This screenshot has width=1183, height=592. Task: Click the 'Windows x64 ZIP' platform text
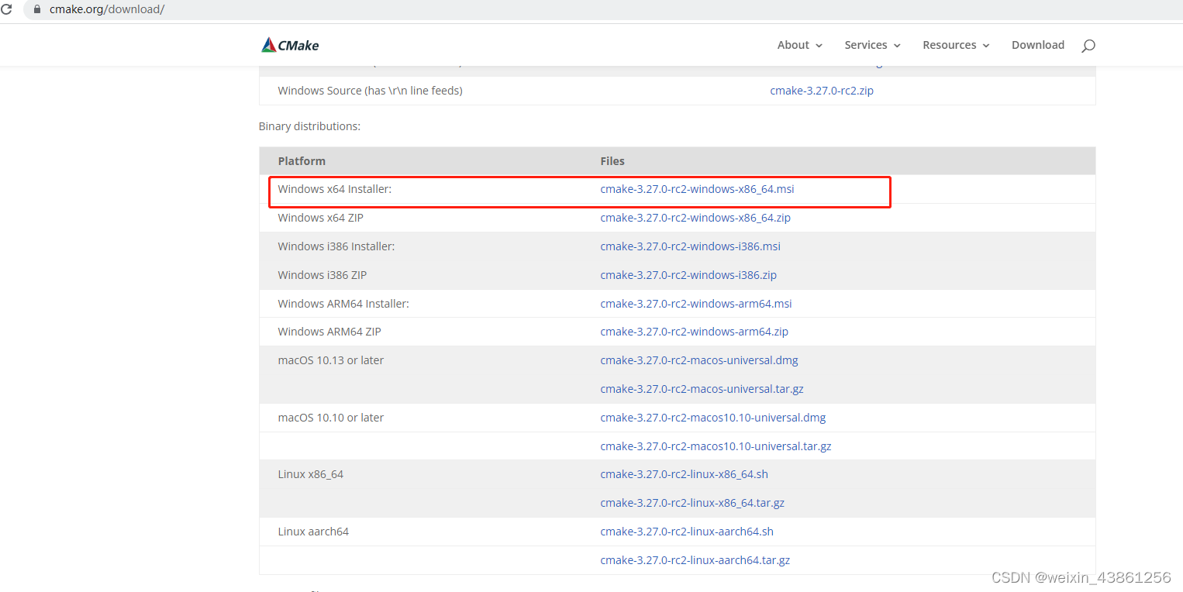coord(321,218)
